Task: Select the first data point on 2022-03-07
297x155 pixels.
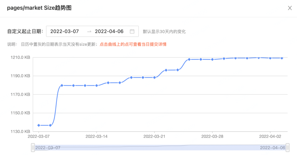Action: 39,125
